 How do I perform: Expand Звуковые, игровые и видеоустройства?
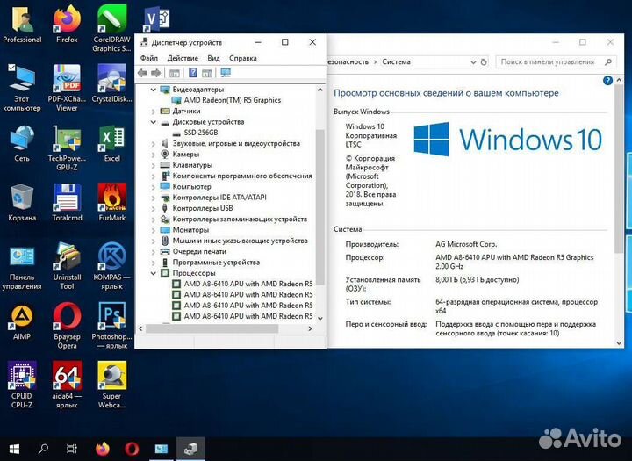pyautogui.click(x=153, y=144)
